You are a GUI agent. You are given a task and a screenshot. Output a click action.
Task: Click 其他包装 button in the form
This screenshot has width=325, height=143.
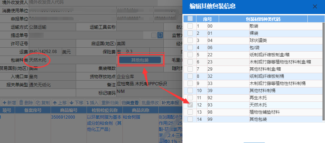click(140, 60)
